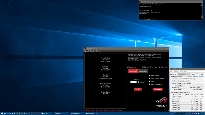Click the system info text box in RealBench
205x115 pixels.
[148, 59]
